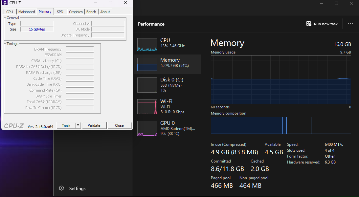This screenshot has width=359, height=197.
Task: Open the About tab in CPU-Z
Action: 105,12
